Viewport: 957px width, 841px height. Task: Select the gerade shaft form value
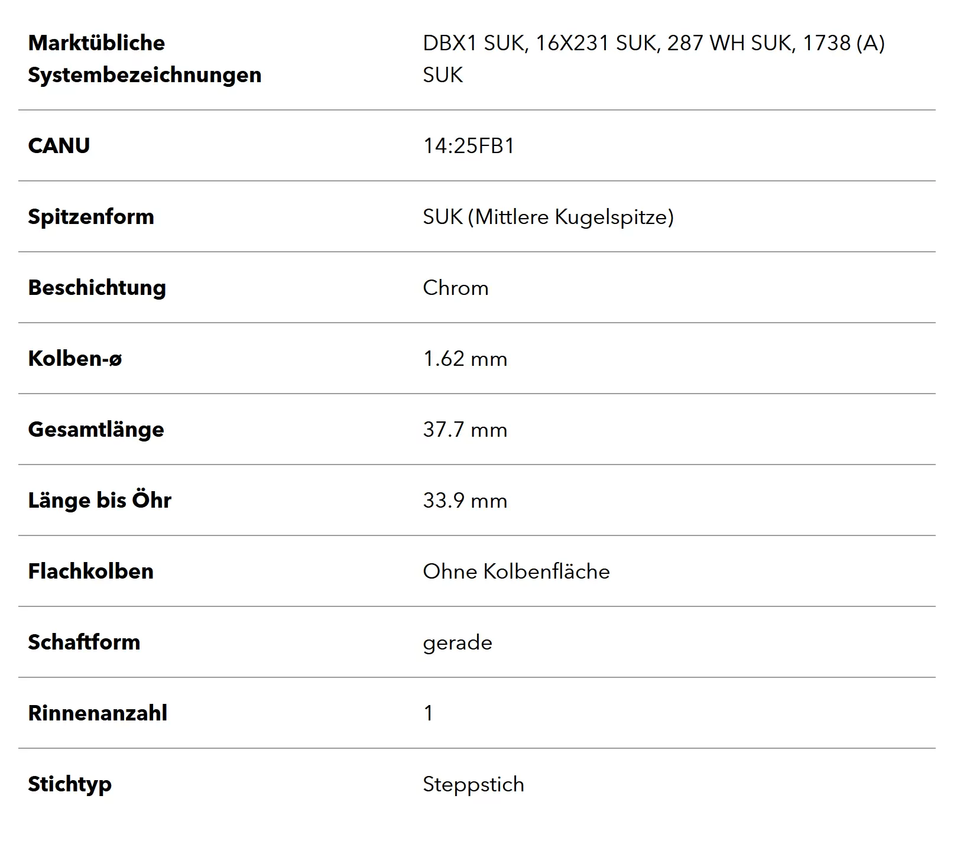pyautogui.click(x=458, y=643)
